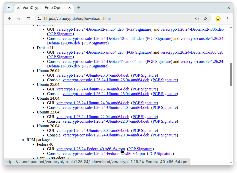Image resolution: width=237 pixels, height=173 pixels.
Task: Download veracrypt-console-1.26.24-Ubuntu-24.04-amd64.deb
Action: point(106,108)
